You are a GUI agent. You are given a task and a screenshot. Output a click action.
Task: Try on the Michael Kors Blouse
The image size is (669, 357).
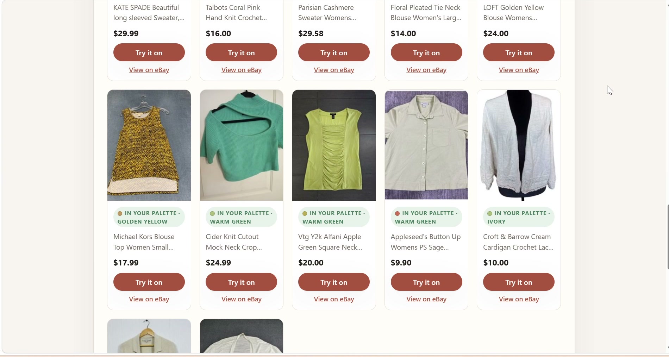tap(149, 282)
